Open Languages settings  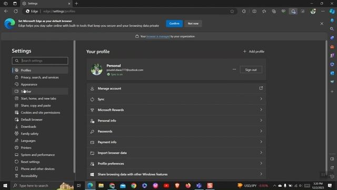(40, 141)
